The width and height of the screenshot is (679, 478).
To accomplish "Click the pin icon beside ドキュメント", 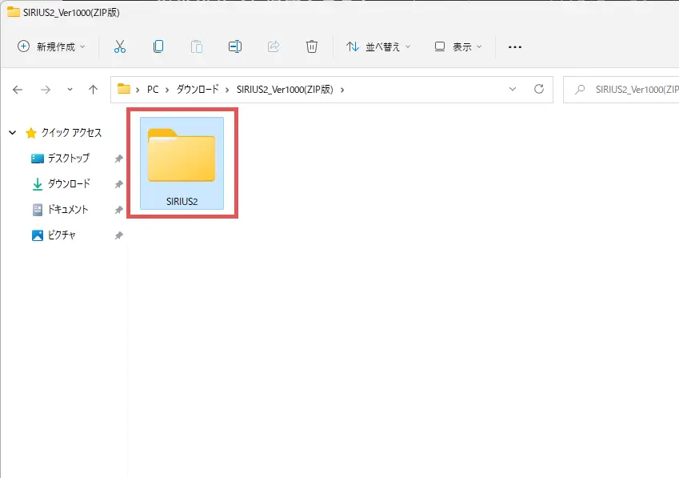I will coord(118,210).
